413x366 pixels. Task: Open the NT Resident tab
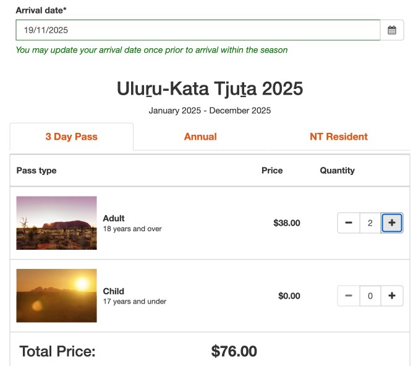[x=338, y=137]
